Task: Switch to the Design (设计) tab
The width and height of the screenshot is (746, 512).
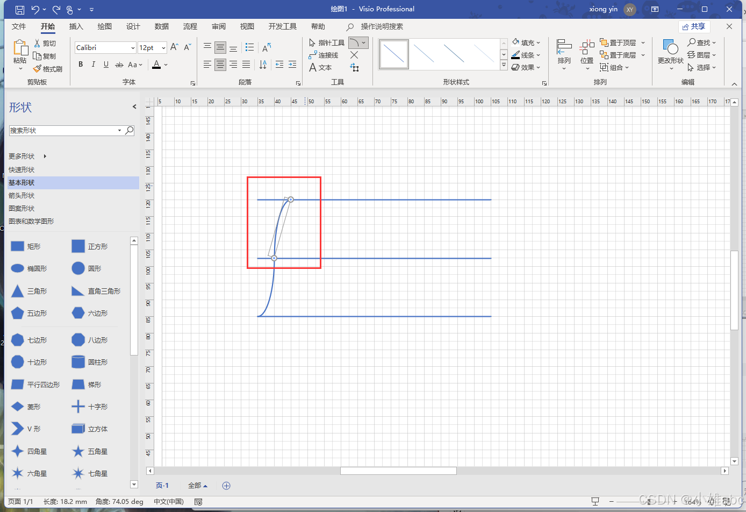Action: point(133,26)
